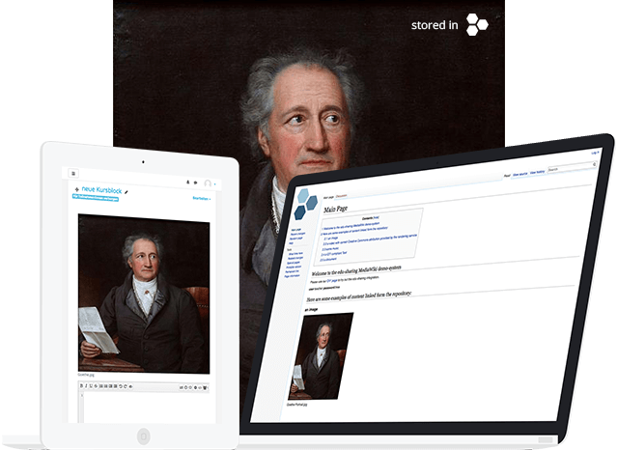Select the 'Main page' tab above the title
Screen dimensions: 618x450
pyautogui.click(x=328, y=197)
